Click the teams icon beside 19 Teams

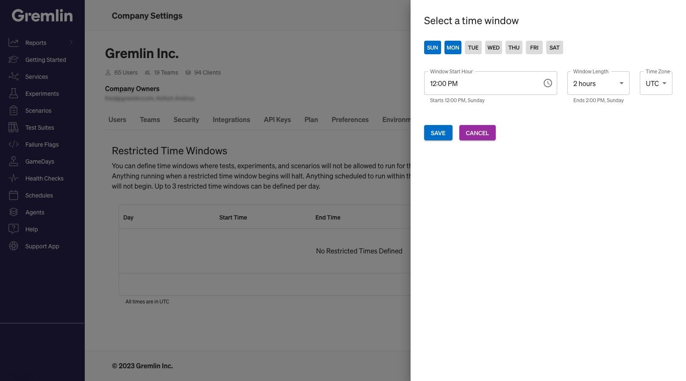(x=147, y=72)
